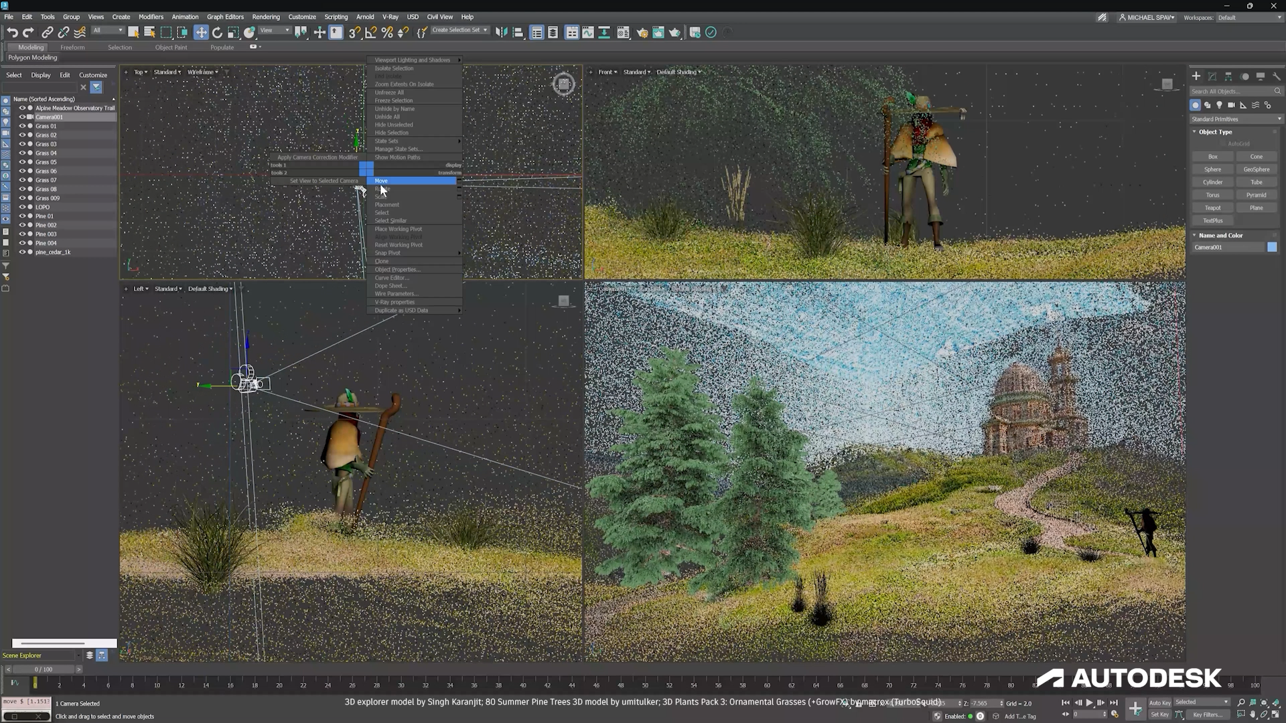Activate the Select and Rotate tool

coord(217,32)
